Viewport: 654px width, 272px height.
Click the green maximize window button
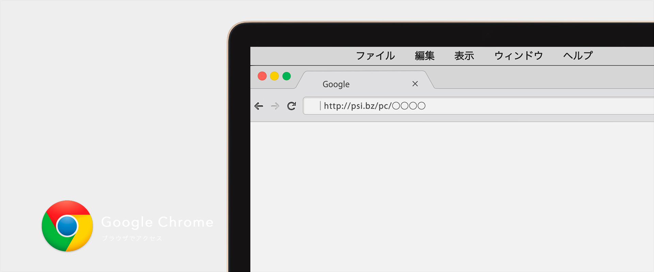(x=286, y=76)
